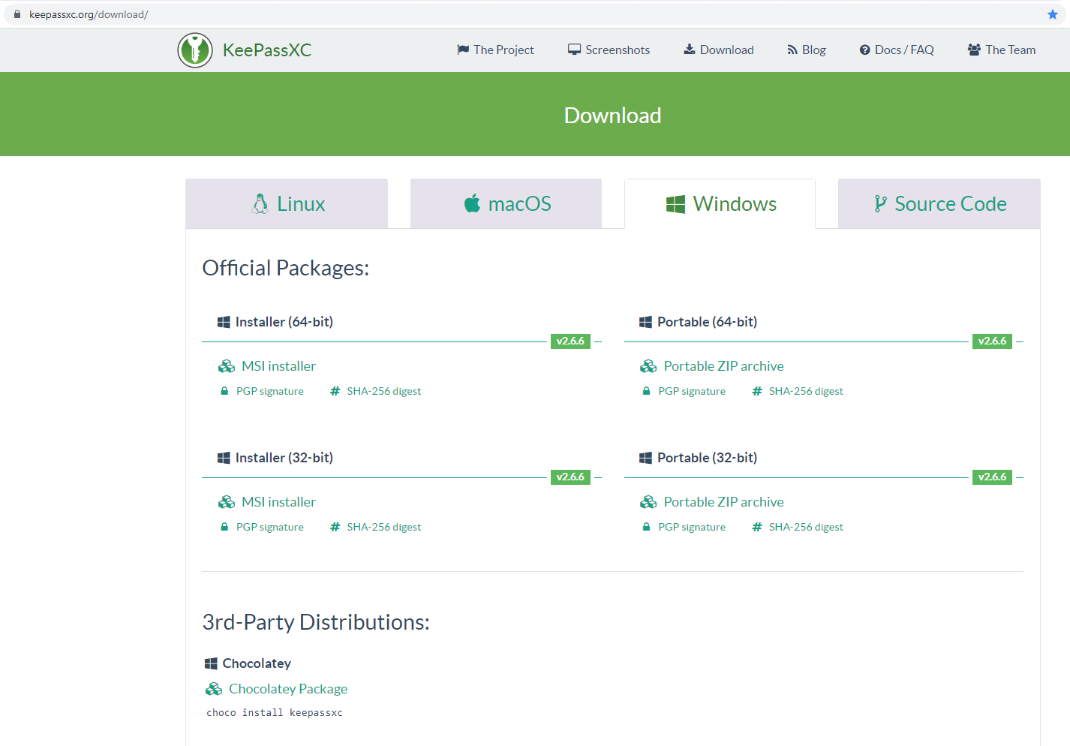Switch to the Source Code tab
The height and width of the screenshot is (746, 1070).
click(939, 203)
